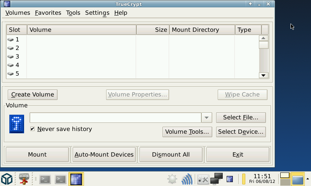The image size is (311, 186).
Task: Click the show desktop taskbar icon
Action: pyautogui.click(x=298, y=179)
